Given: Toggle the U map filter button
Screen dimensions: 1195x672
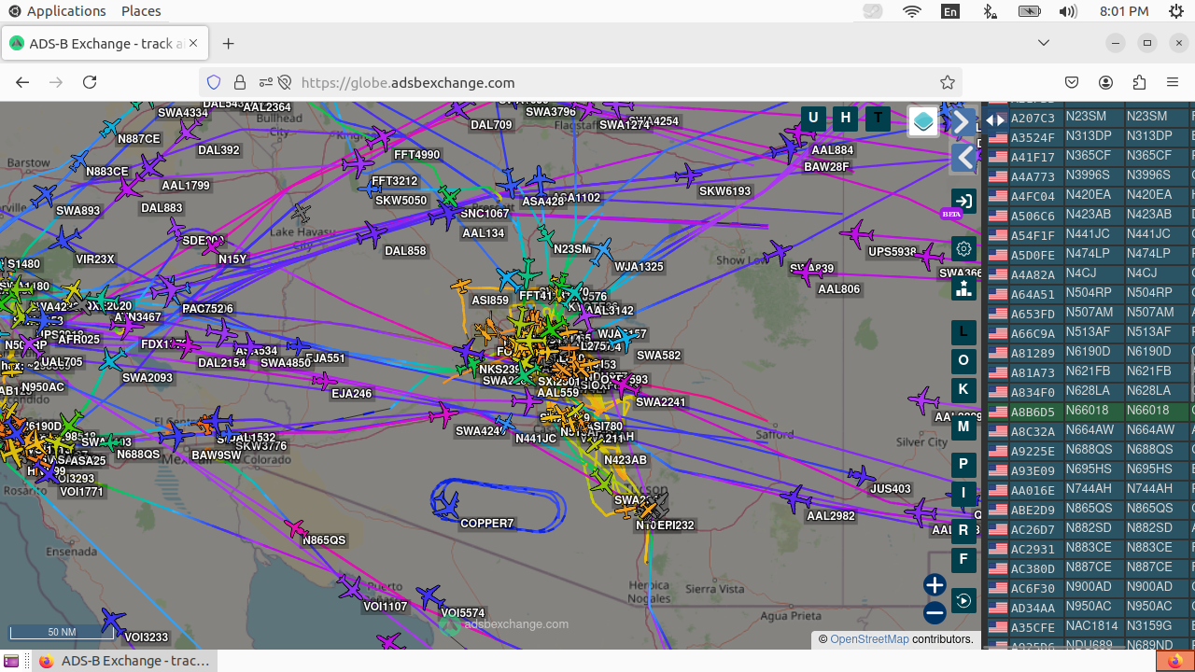Looking at the screenshot, I should click(813, 118).
